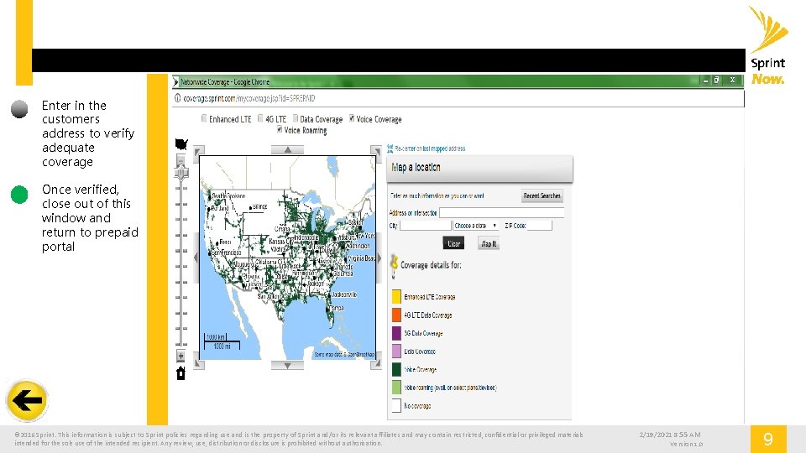Image resolution: width=806 pixels, height=453 pixels.
Task: Click the yellow Enhanced LTE Coverage swatch
Action: (396, 296)
